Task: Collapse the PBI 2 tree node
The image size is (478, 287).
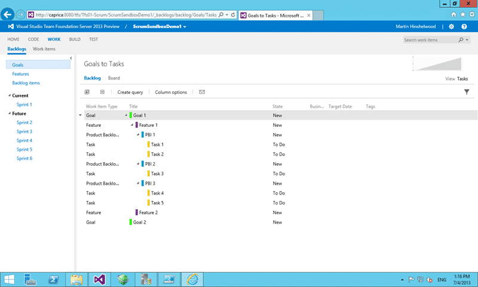Action: [138, 164]
